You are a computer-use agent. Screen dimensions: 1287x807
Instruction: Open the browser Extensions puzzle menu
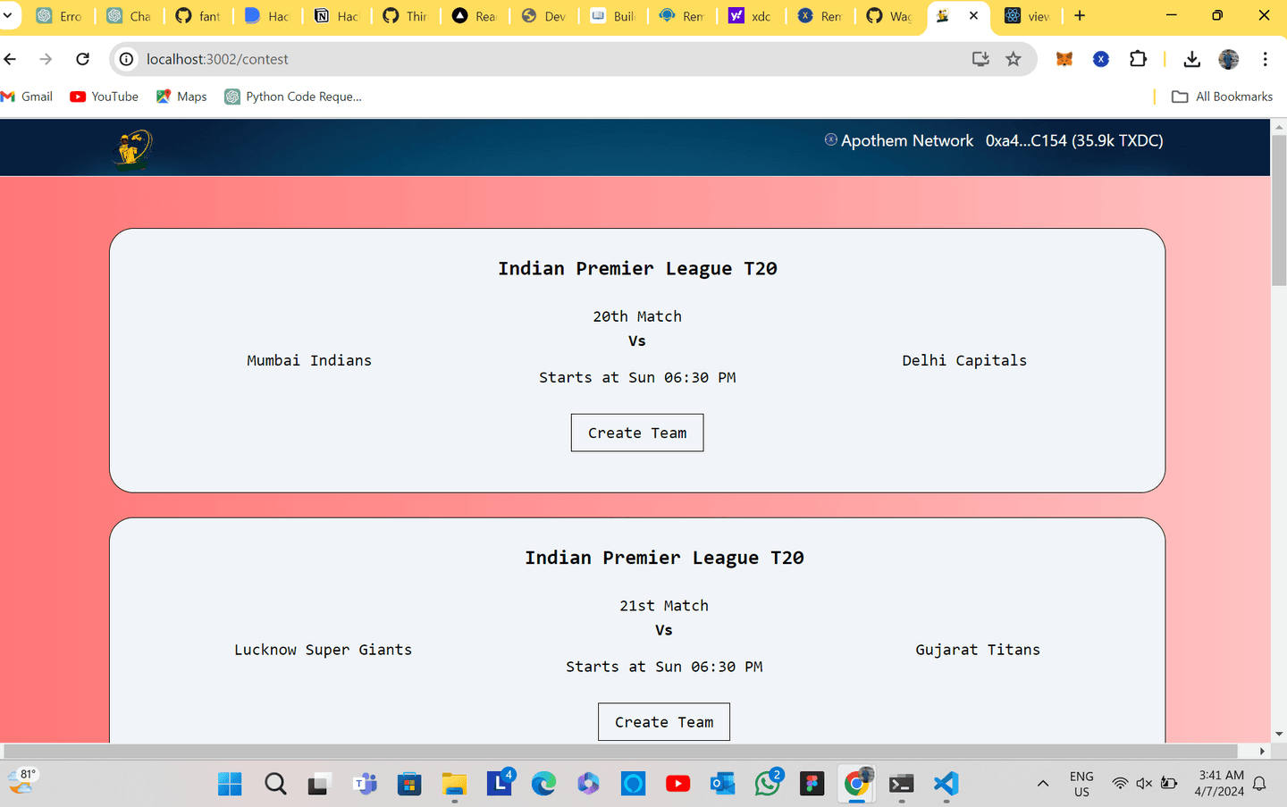pyautogui.click(x=1138, y=59)
